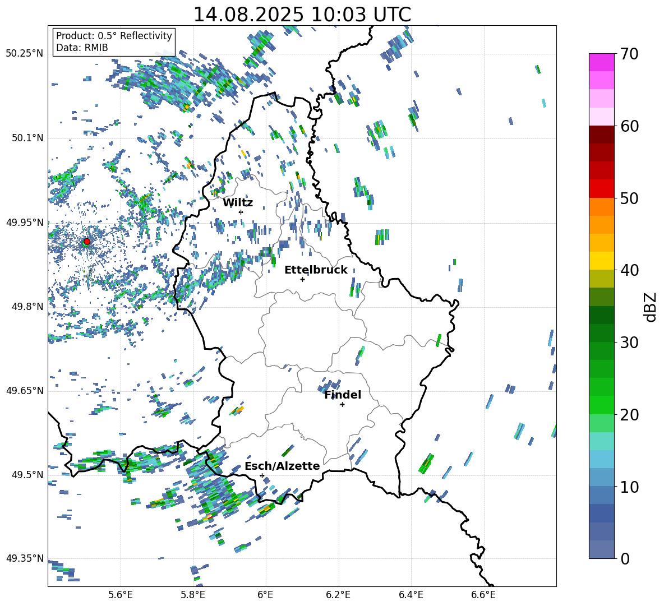Click the 49.35°N latitude label
Viewport: 664px width, 606px height.
(25, 558)
